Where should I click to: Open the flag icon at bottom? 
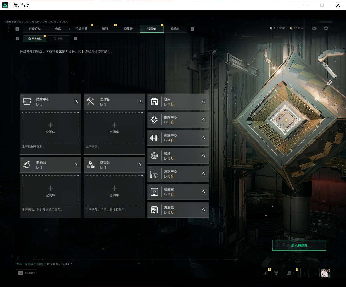[276, 273]
